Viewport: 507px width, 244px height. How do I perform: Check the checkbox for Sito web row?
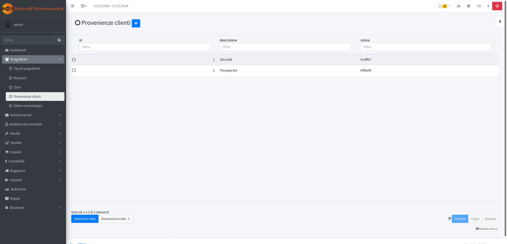(x=74, y=60)
